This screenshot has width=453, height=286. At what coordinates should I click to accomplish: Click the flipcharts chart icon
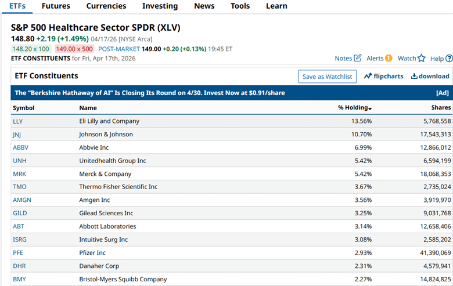coord(368,76)
